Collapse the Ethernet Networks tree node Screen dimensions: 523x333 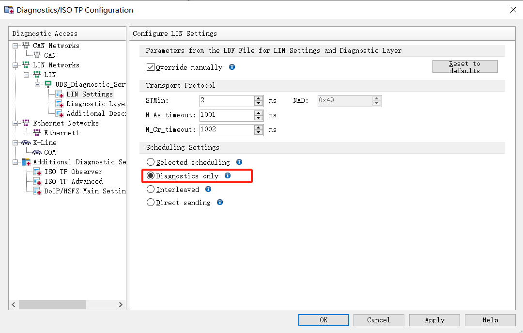click(15, 123)
